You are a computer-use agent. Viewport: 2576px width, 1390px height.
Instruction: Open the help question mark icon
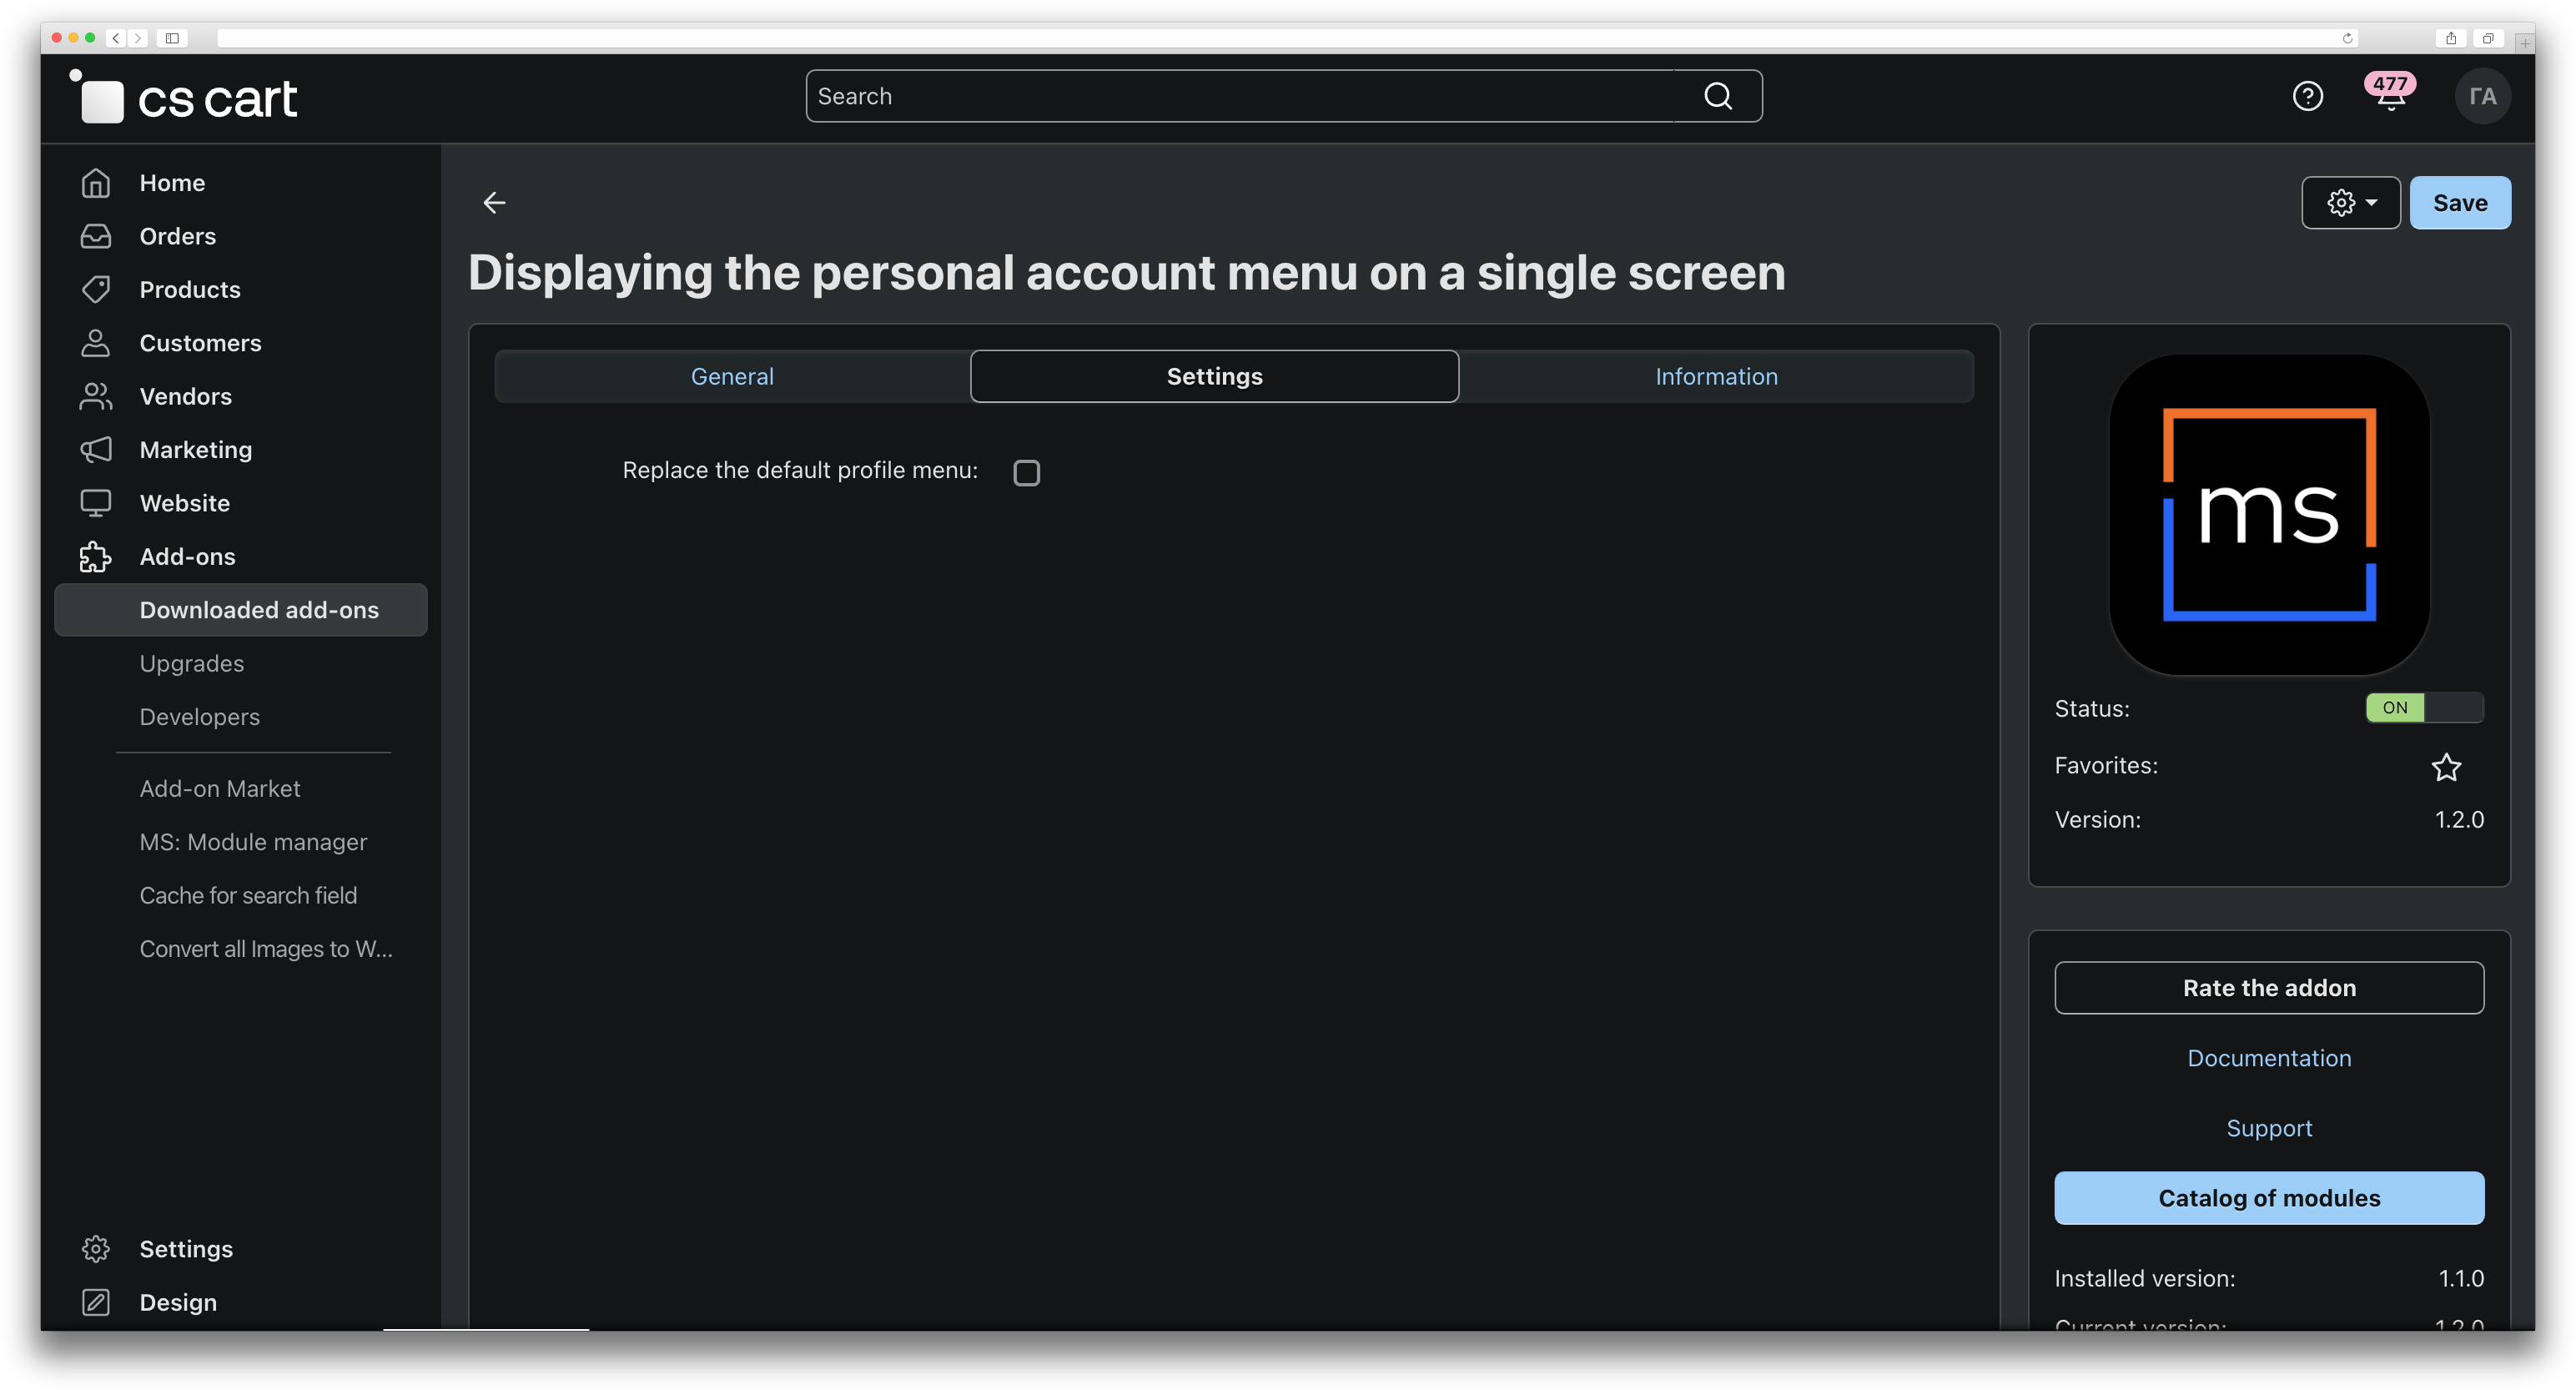(x=2307, y=96)
